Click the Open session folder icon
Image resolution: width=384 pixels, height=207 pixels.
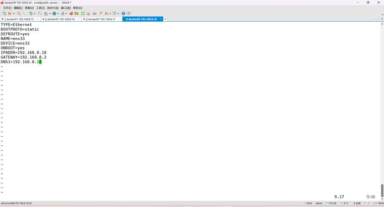click(x=10, y=13)
